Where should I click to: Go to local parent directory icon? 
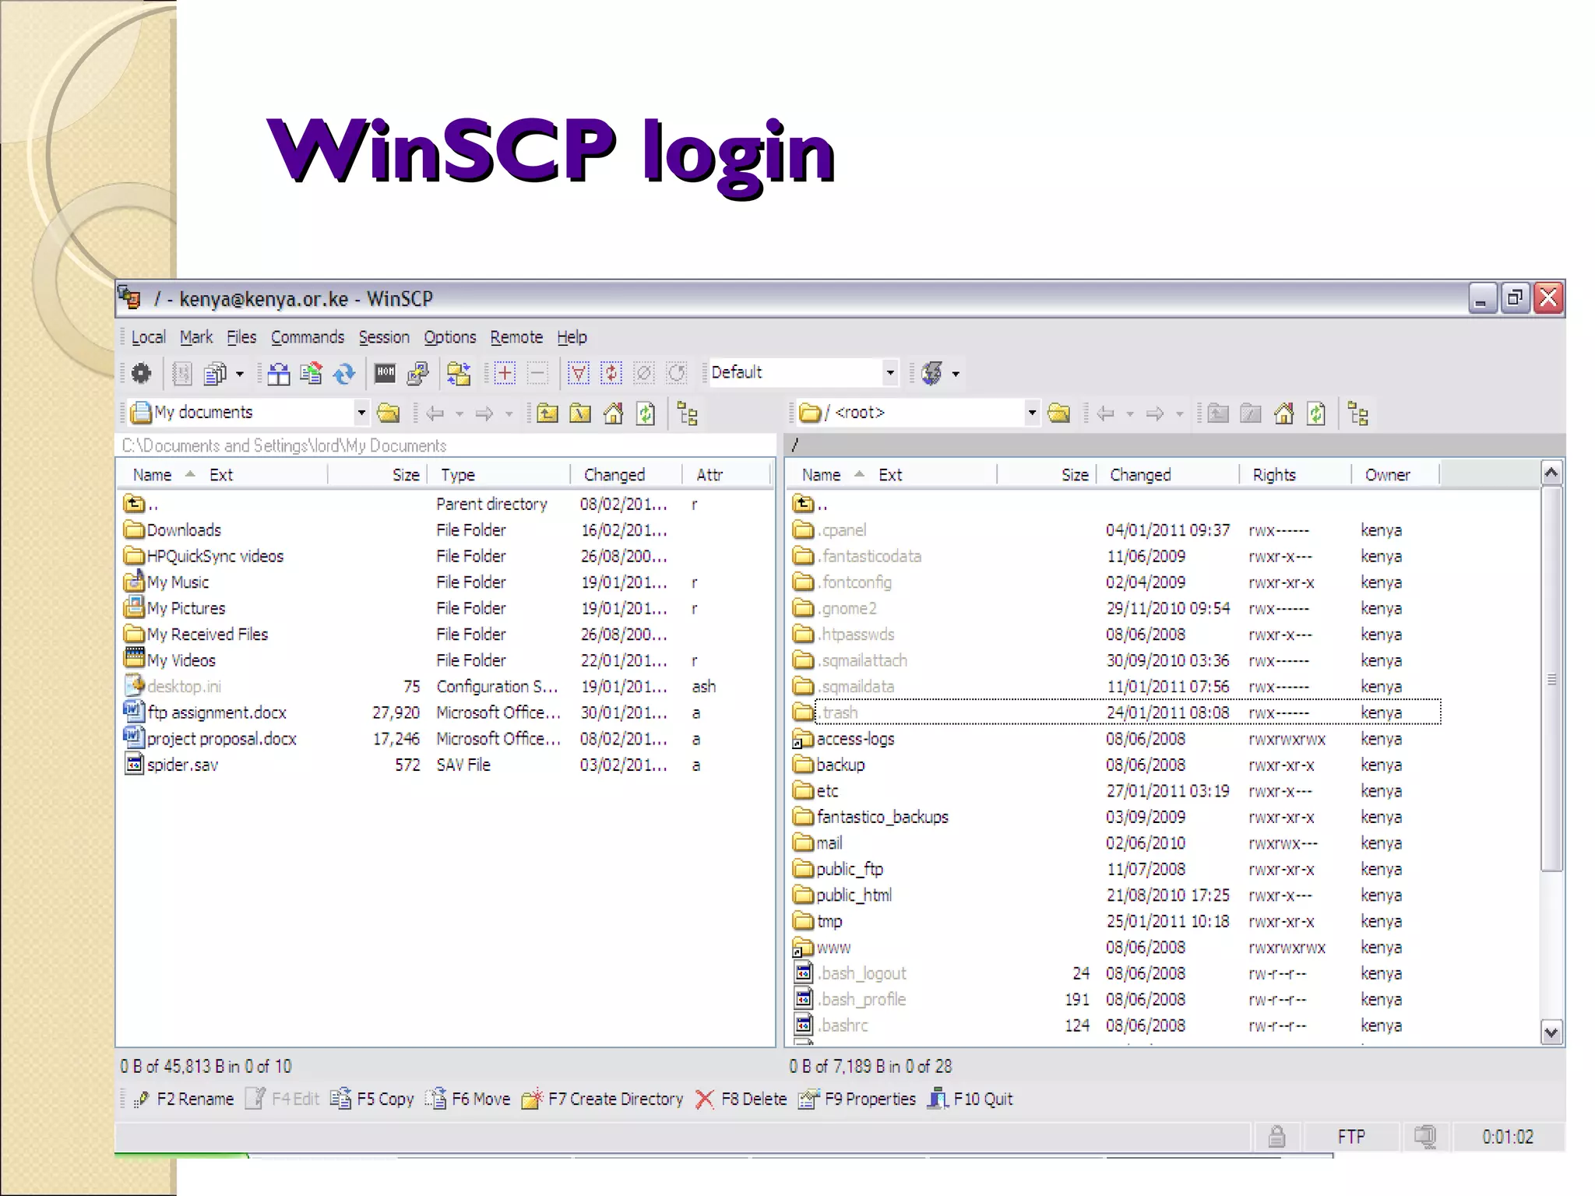pos(548,413)
